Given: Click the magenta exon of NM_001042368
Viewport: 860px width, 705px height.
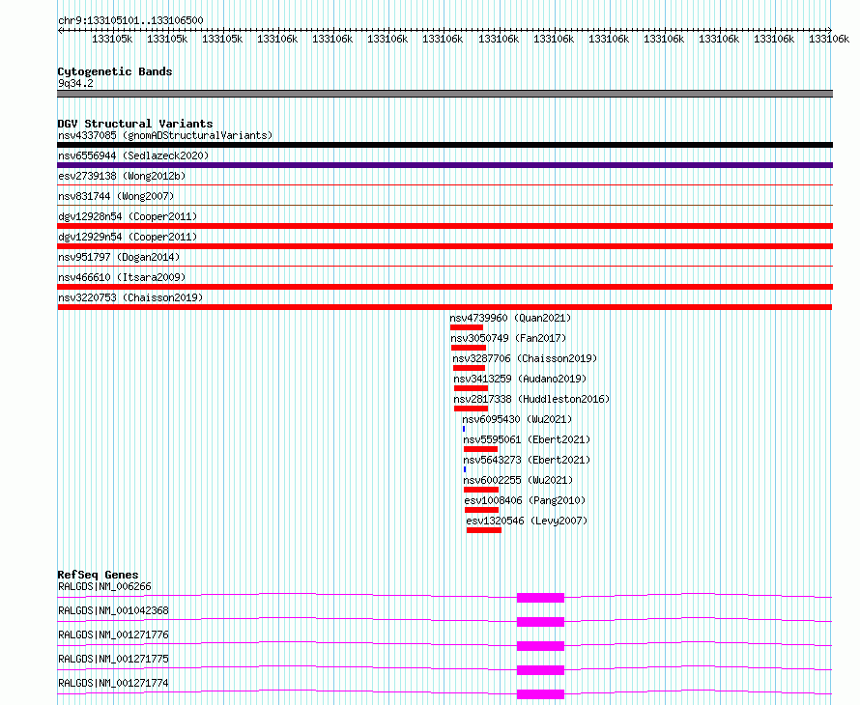Looking at the screenshot, I should (x=540, y=622).
